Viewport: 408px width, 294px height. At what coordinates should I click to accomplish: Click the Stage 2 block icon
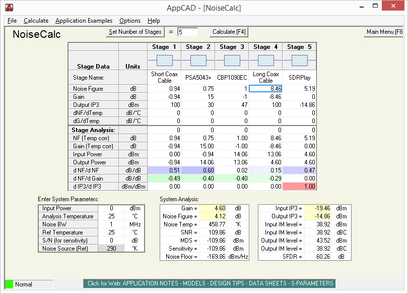click(198, 61)
